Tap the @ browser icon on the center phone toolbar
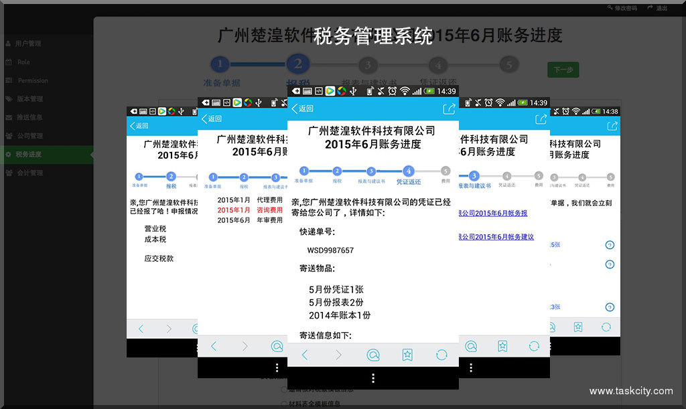 click(373, 355)
